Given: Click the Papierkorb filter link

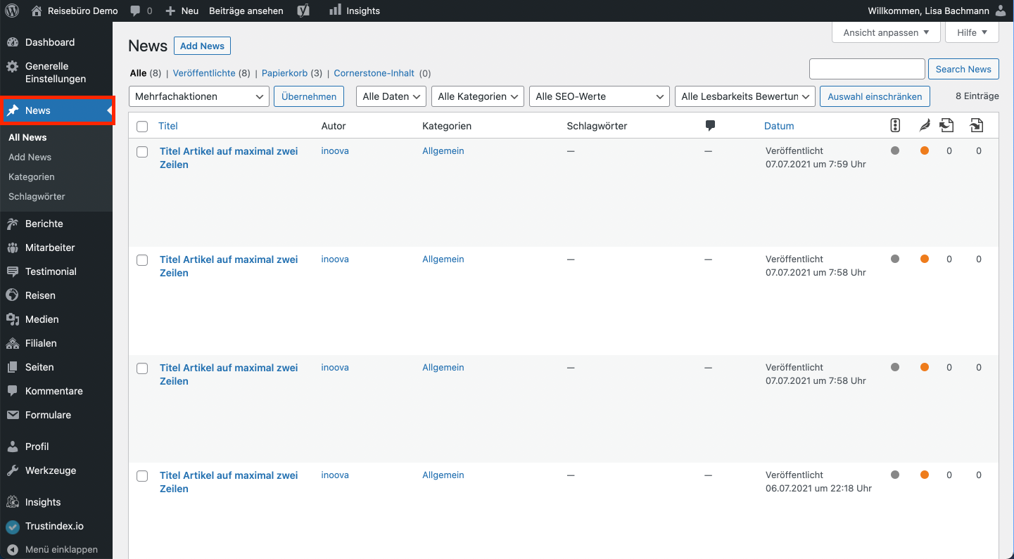Looking at the screenshot, I should click(x=284, y=73).
